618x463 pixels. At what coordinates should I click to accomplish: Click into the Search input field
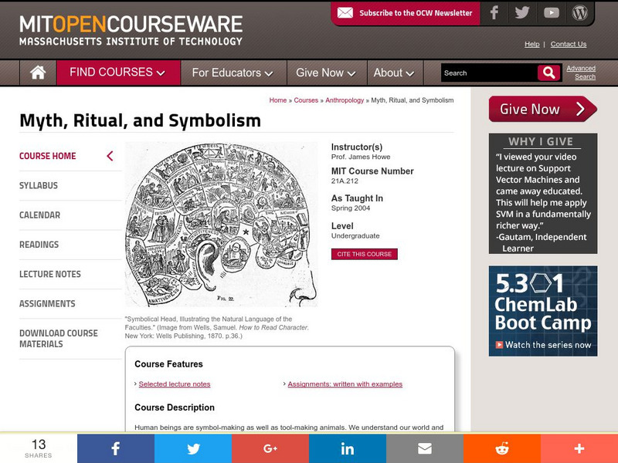click(489, 73)
